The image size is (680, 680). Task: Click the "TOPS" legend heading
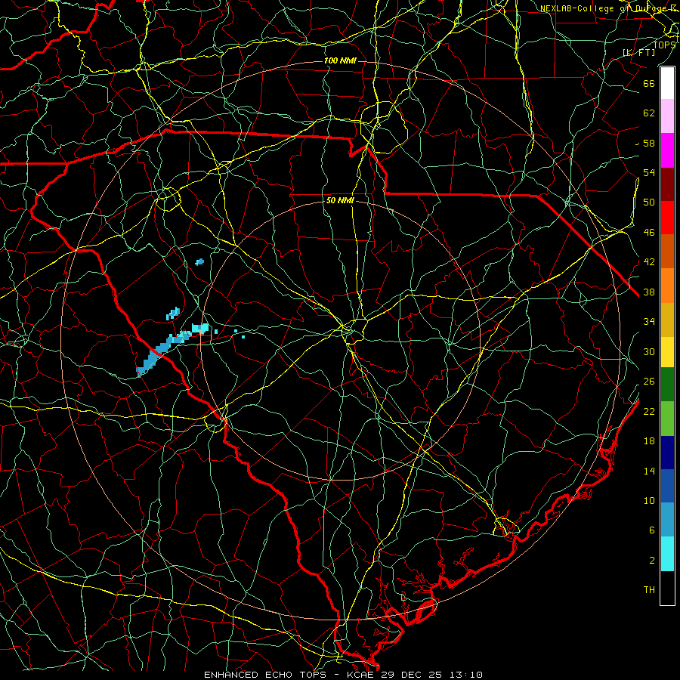point(664,45)
